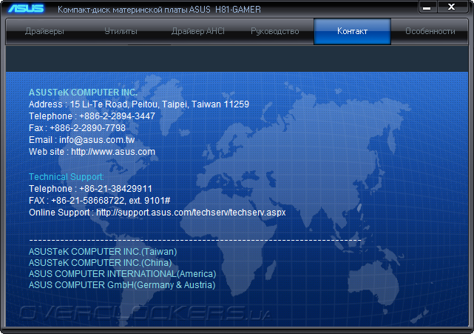Open ASUSTeK COMPUTER INC.(China) contact link
The height and width of the screenshot is (334, 474).
click(x=100, y=263)
